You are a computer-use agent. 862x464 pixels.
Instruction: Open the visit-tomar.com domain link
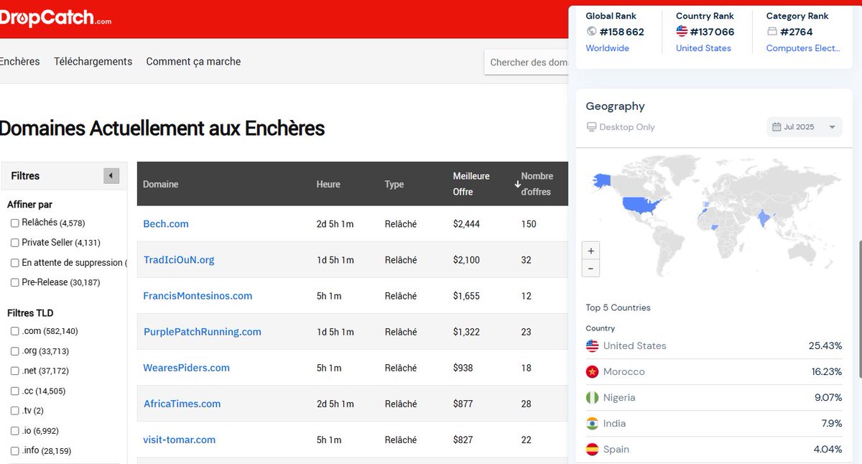coord(180,440)
